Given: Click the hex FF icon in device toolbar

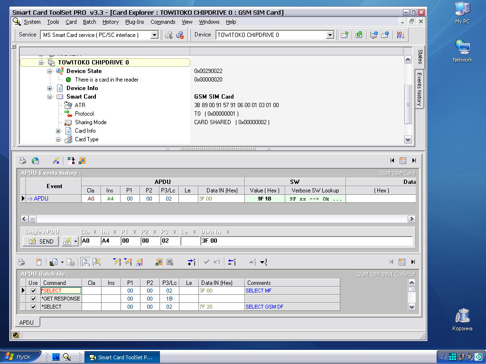Looking at the screenshot, I should [400, 35].
